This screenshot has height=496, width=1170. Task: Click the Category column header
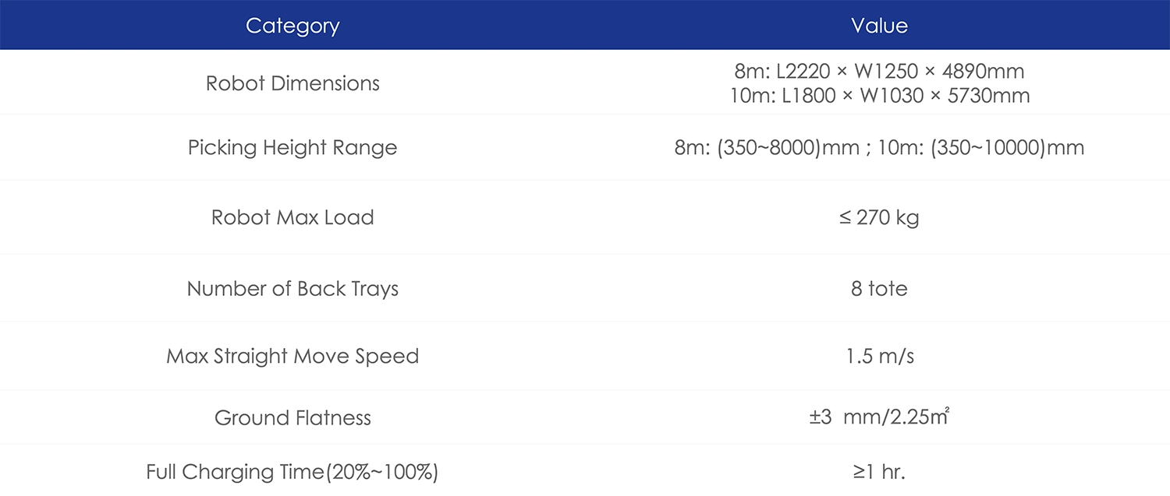click(x=292, y=26)
